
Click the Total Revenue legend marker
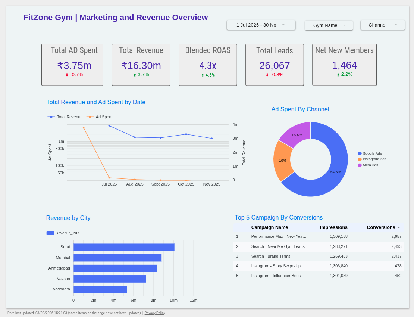(x=51, y=117)
